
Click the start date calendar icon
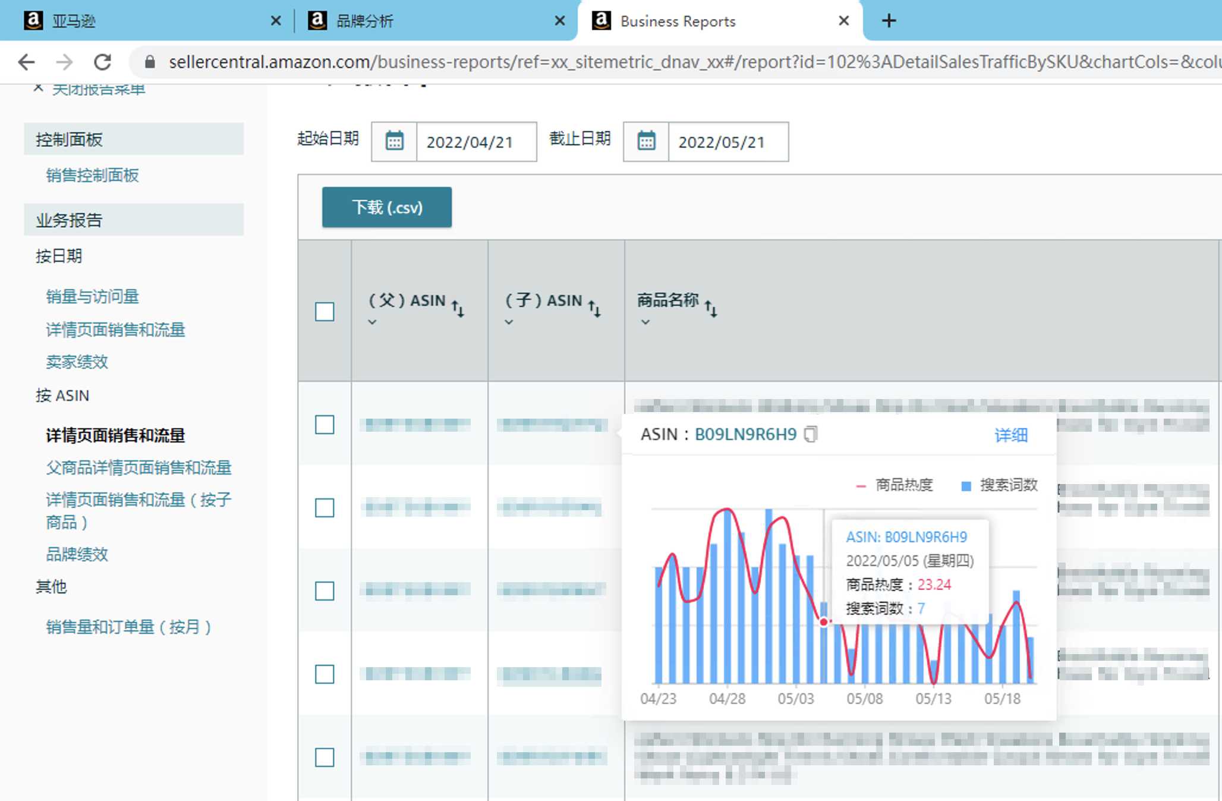point(394,142)
